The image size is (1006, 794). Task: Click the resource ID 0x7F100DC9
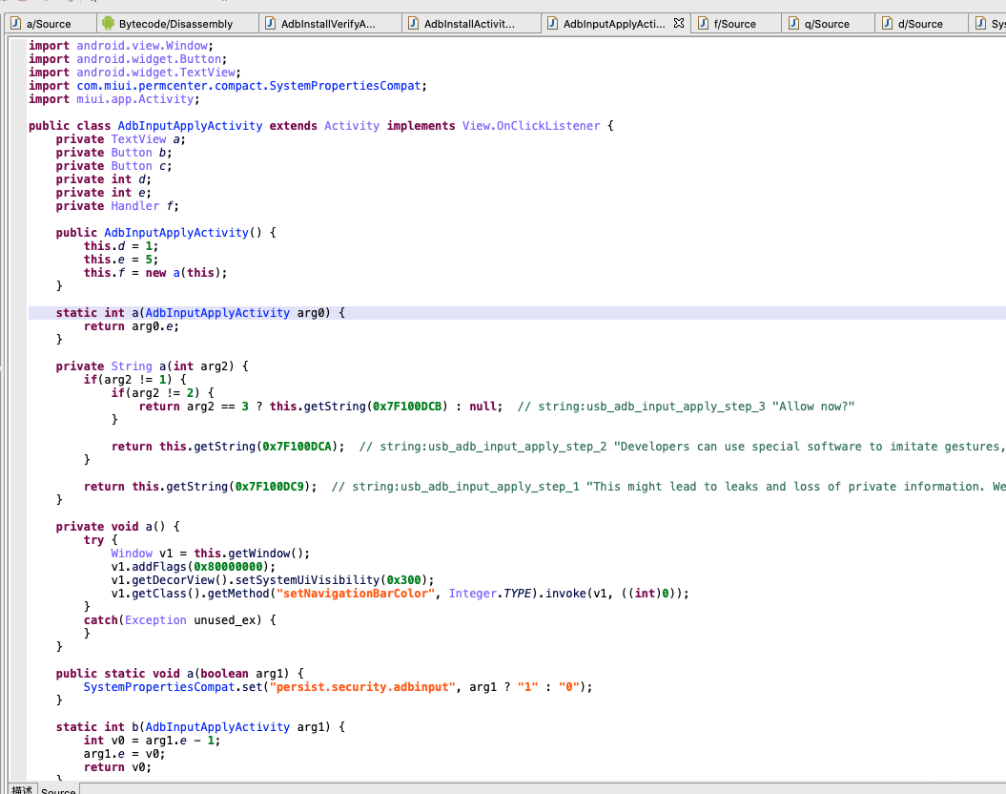click(x=270, y=487)
